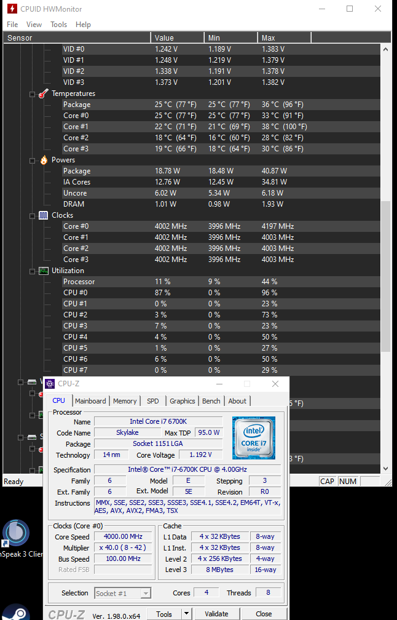Select the DRAM power row
Image resolution: width=397 pixels, height=620 pixels.
221,204
